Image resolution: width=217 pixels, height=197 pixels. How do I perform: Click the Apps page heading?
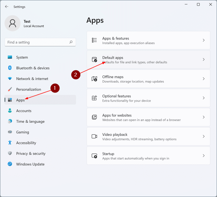pos(95,21)
